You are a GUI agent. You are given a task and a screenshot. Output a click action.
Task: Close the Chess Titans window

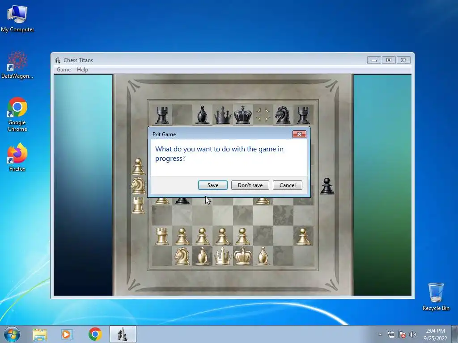point(403,60)
